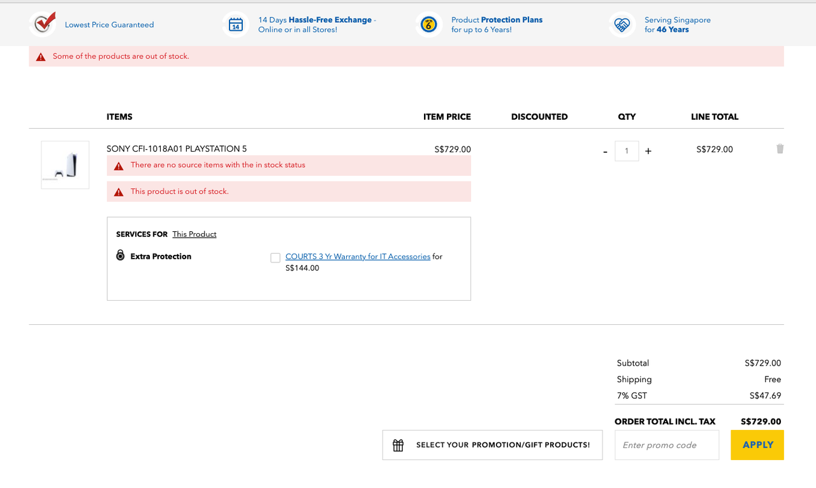Open the Lowest Price Guaranteed link

(110, 25)
